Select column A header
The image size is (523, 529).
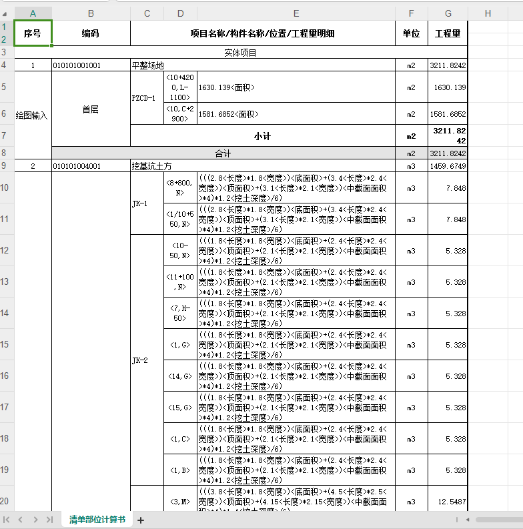33,13
